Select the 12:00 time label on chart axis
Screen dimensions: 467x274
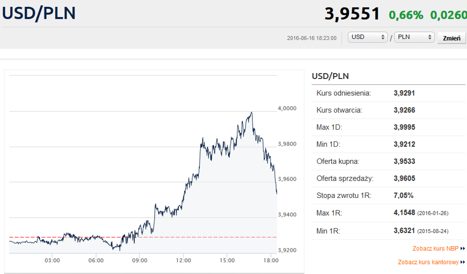click(183, 260)
